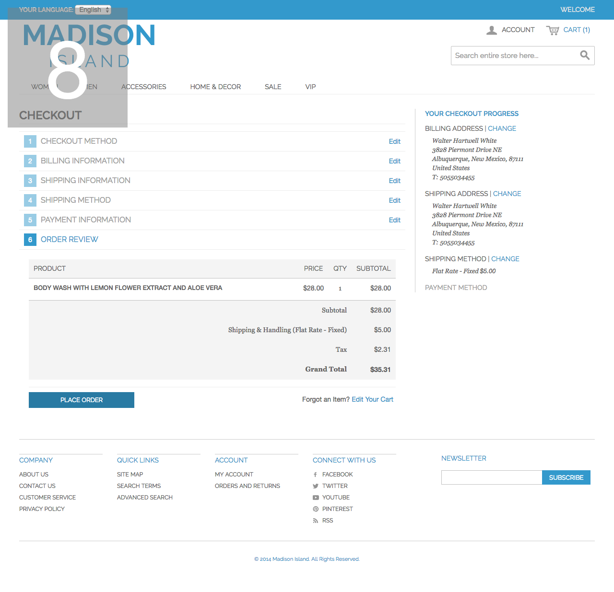
Task: Select step 2 number badge
Action: pos(30,161)
